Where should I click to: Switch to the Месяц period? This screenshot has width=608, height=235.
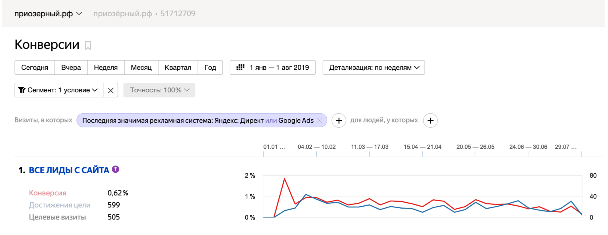141,67
